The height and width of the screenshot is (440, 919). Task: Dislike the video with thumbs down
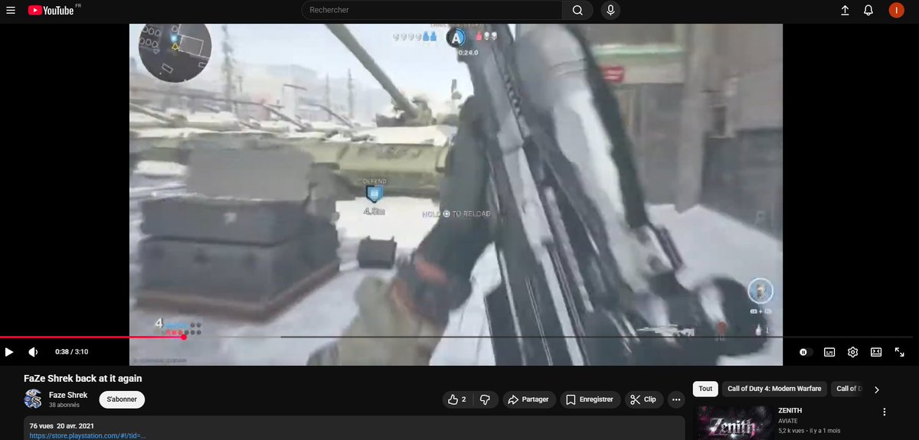(x=485, y=399)
